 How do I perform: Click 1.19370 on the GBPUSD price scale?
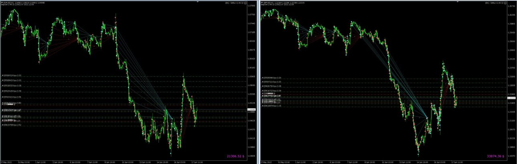(x=512, y=156)
